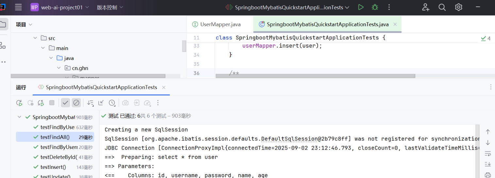The image size is (495, 178).
Task: Collapse the java folder in project tree
Action: tap(51, 58)
